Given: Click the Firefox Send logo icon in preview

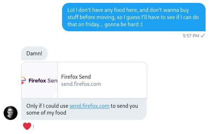Looking at the screenshot, I should [x=24, y=80].
